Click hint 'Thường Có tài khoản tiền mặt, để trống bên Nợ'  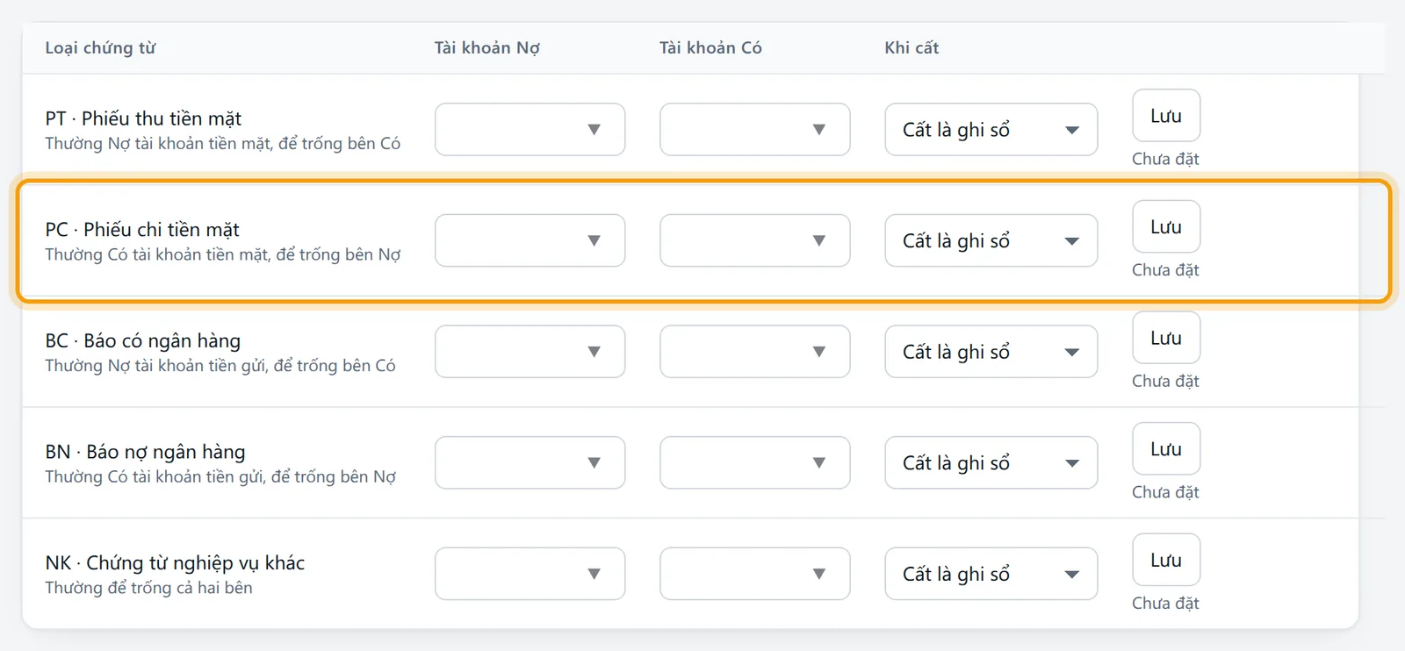coord(223,254)
